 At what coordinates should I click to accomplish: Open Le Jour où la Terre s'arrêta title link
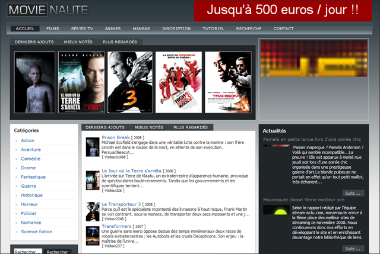point(131,171)
